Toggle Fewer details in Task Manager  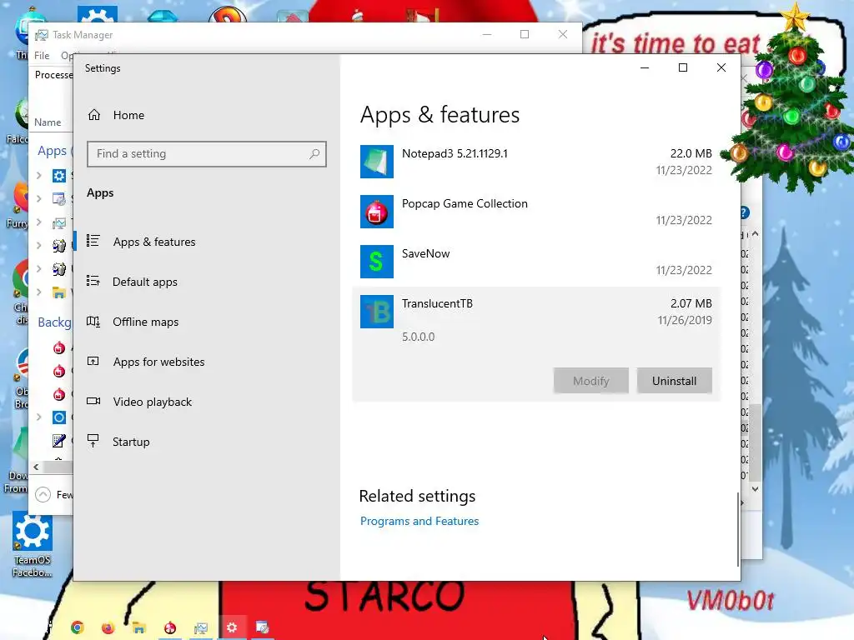tap(53, 495)
